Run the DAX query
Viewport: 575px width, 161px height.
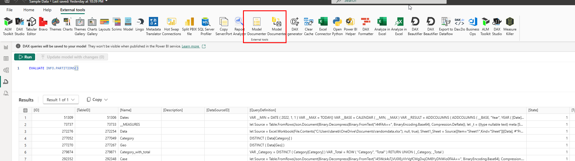pos(25,57)
